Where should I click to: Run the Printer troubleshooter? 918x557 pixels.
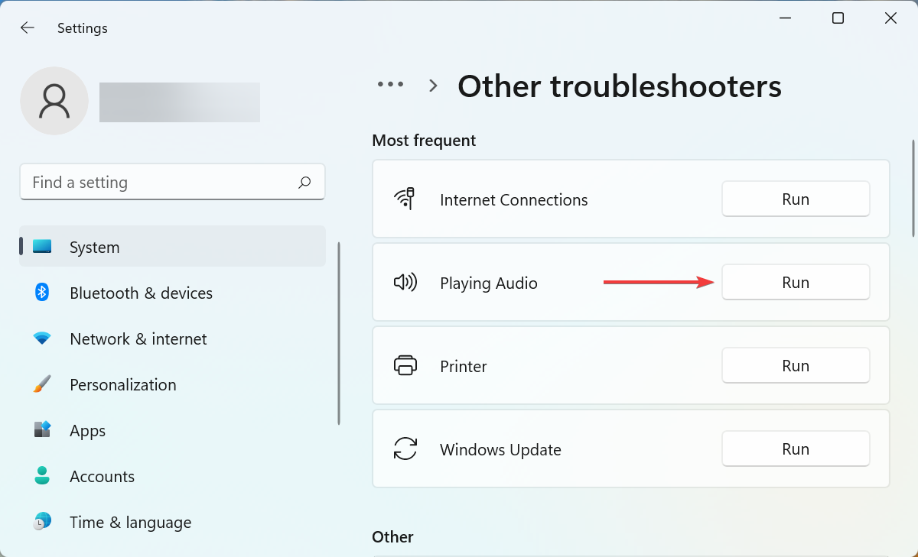[796, 366]
